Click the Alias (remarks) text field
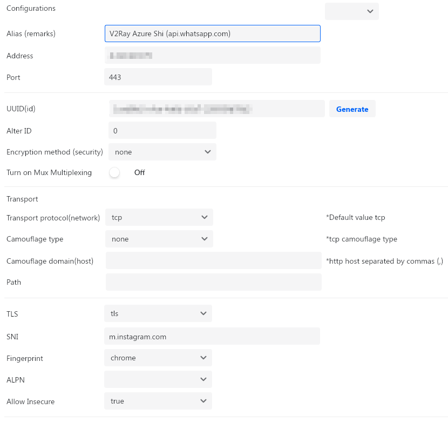The height and width of the screenshot is (429, 448). pos(212,33)
